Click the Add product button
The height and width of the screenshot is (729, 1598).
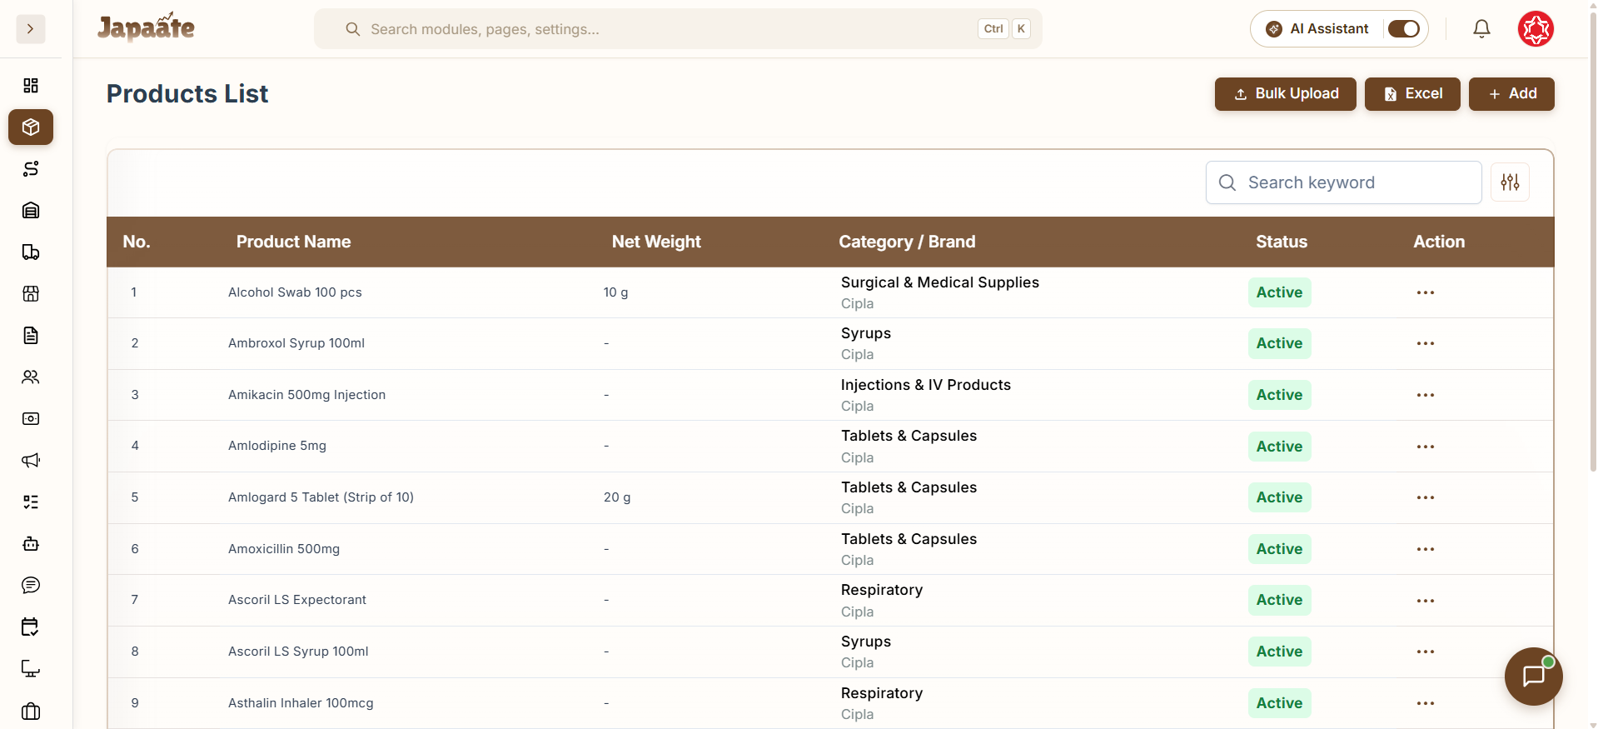1511,94
